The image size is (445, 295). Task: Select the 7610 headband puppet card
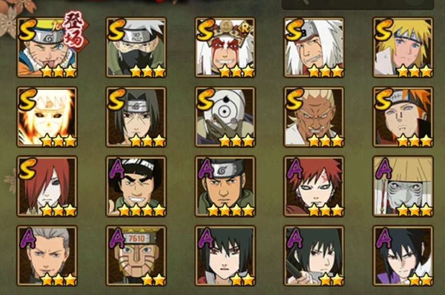click(x=136, y=256)
